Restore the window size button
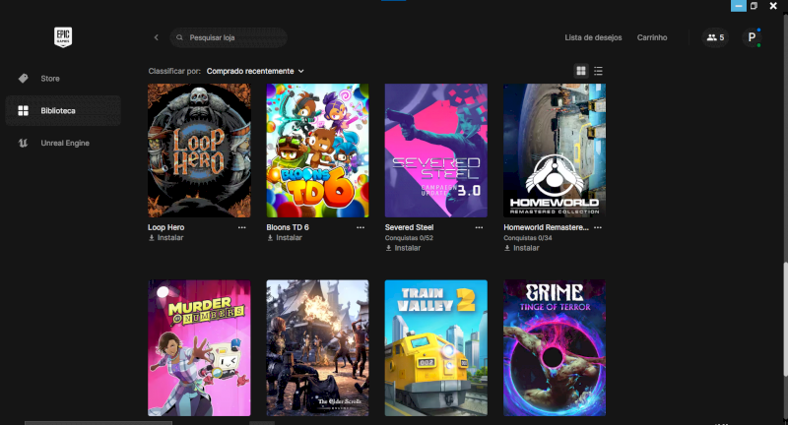 754,6
